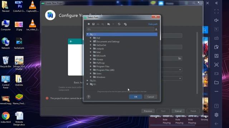Open Control Panel desktop shortcut
229x128 pixels.
coord(6,82)
